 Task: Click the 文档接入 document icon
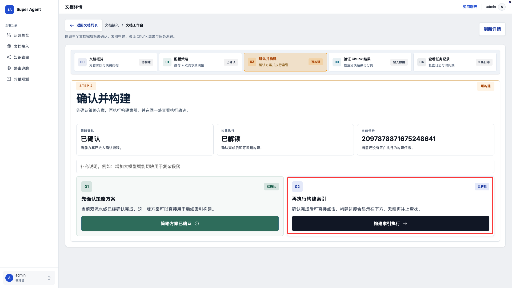click(x=9, y=46)
